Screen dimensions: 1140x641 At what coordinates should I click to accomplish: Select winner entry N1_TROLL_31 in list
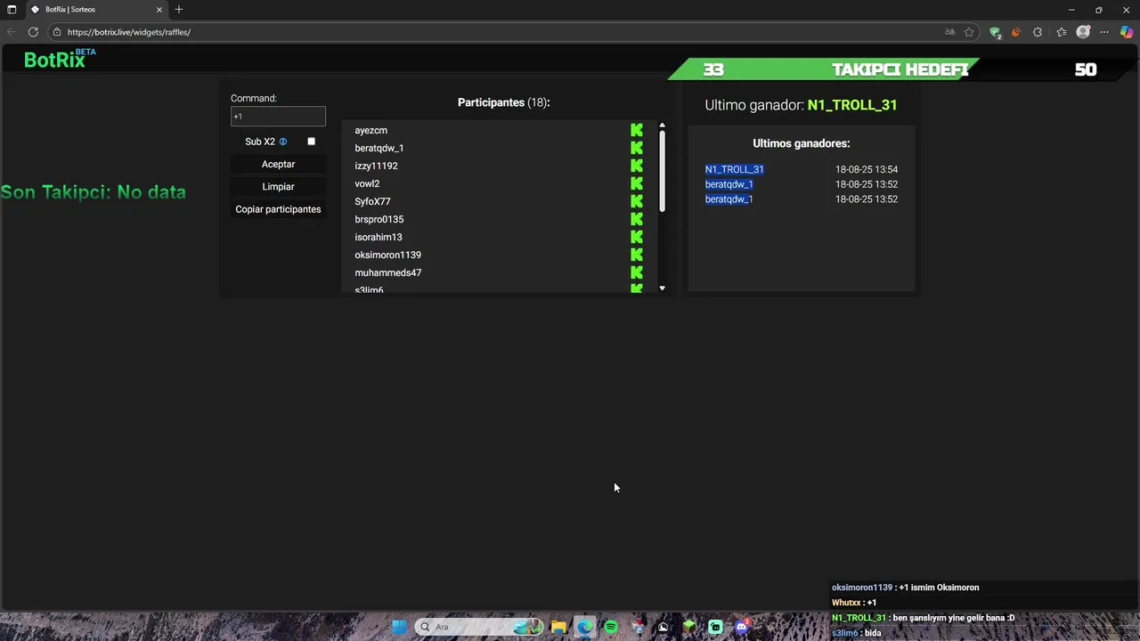pyautogui.click(x=734, y=169)
